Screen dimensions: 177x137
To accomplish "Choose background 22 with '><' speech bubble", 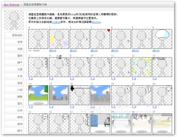I will [x=59, y=123].
